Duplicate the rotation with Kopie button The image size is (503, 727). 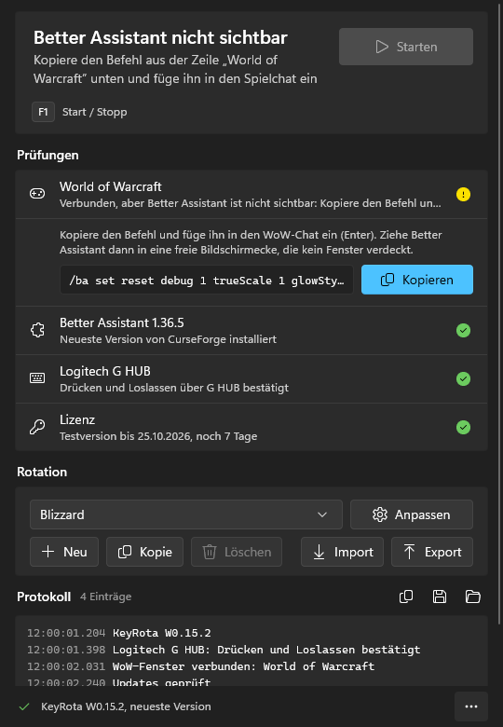click(x=145, y=552)
